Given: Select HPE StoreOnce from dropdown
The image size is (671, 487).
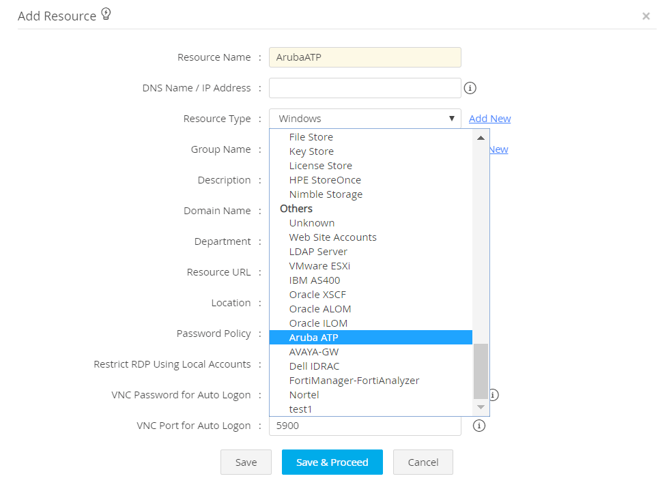Looking at the screenshot, I should 325,180.
